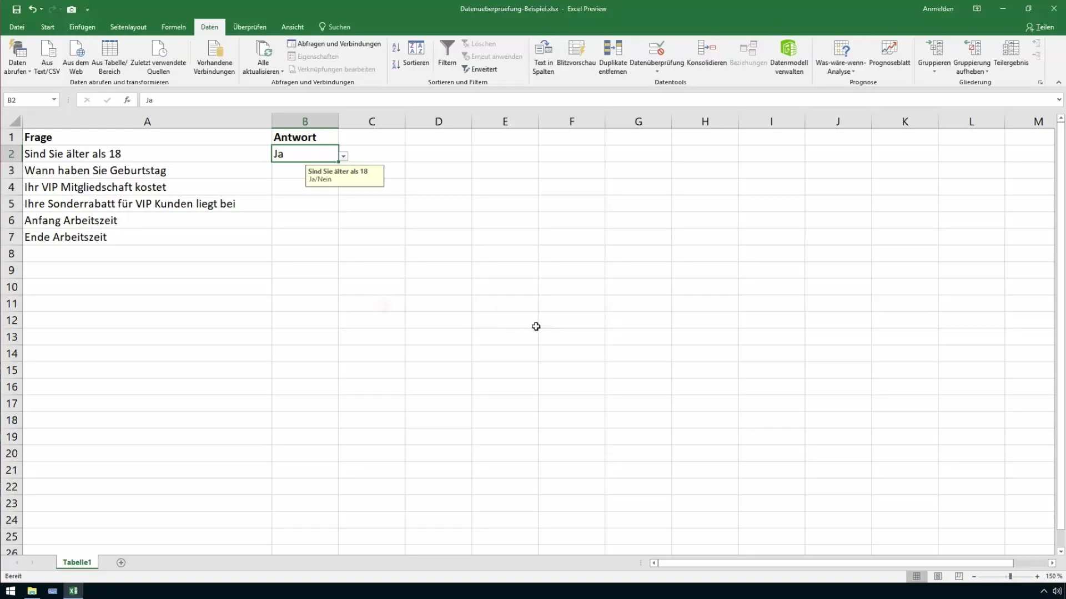Click the Gruppieren icon
1066x599 pixels.
(x=934, y=49)
